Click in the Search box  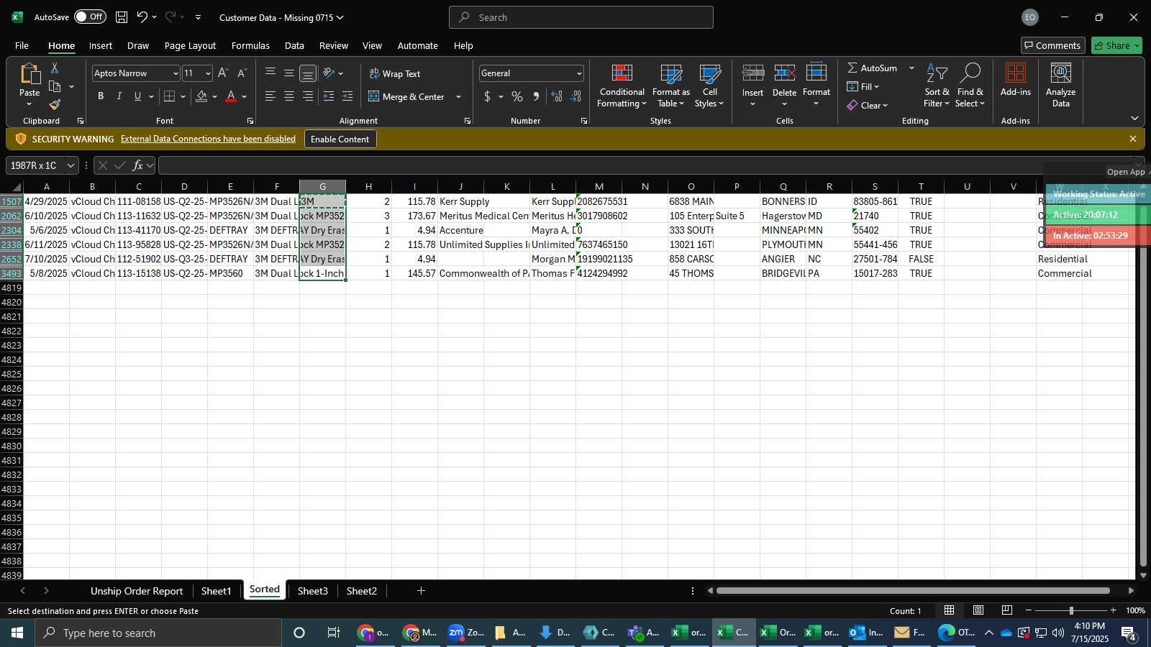(581, 17)
